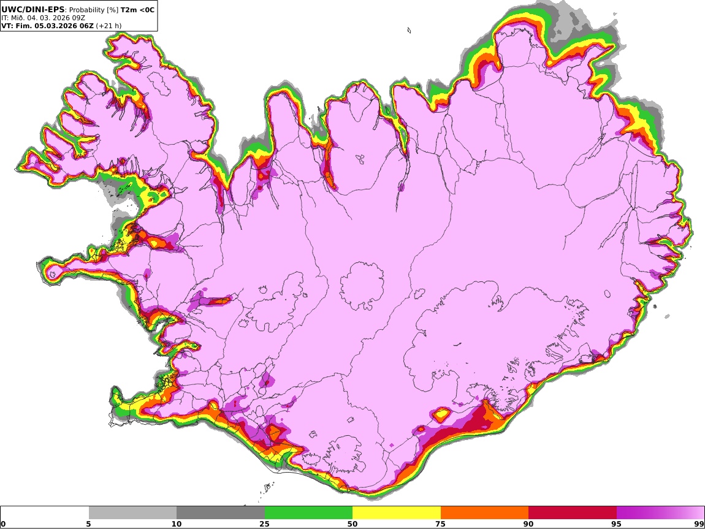This screenshot has height=529, width=705.
Task: Click the legend value '75'
Action: point(440,524)
